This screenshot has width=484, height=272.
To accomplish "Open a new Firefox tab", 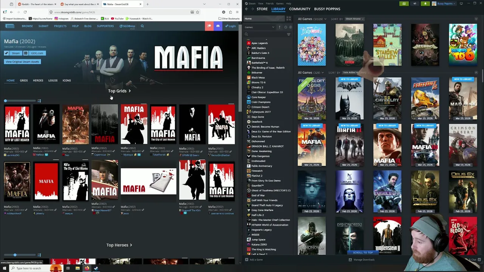I will click(147, 4).
